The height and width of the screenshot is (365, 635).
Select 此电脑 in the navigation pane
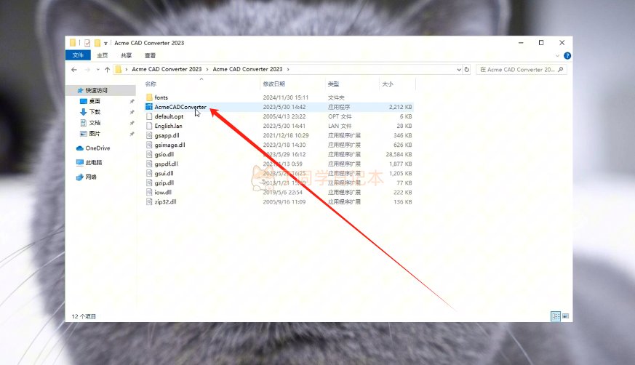tap(94, 163)
